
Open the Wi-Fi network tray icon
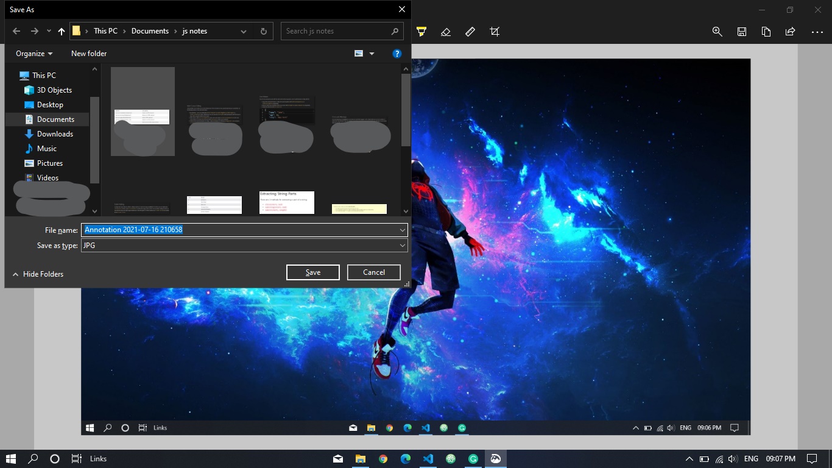[719, 459]
